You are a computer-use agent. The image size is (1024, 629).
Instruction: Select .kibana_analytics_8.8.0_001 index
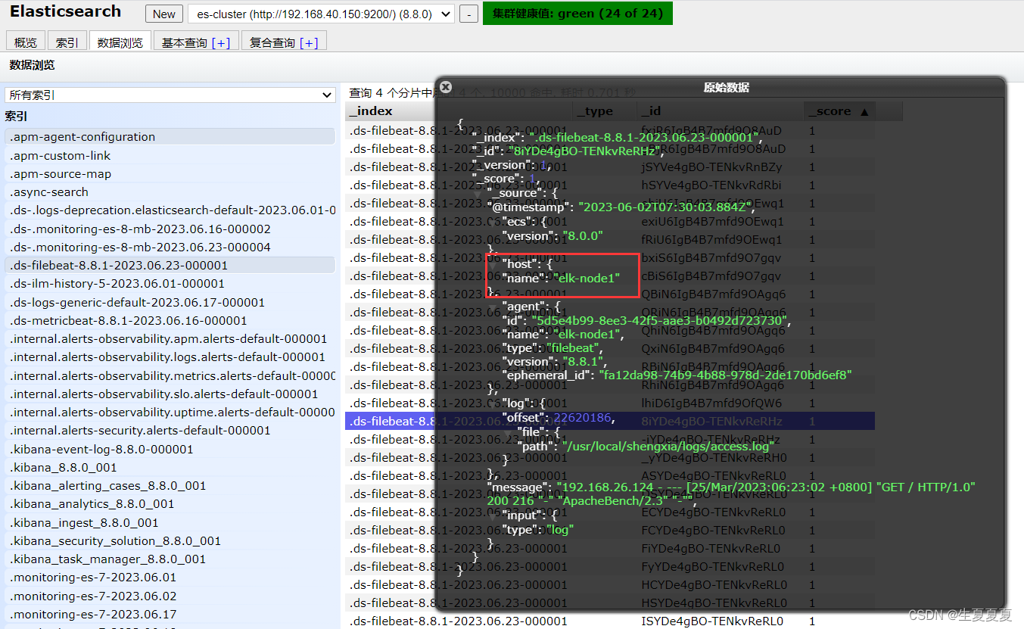coord(170,504)
